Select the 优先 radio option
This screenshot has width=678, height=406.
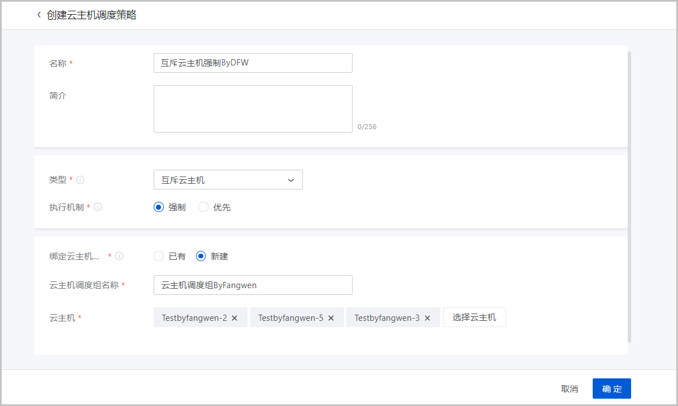(x=203, y=208)
